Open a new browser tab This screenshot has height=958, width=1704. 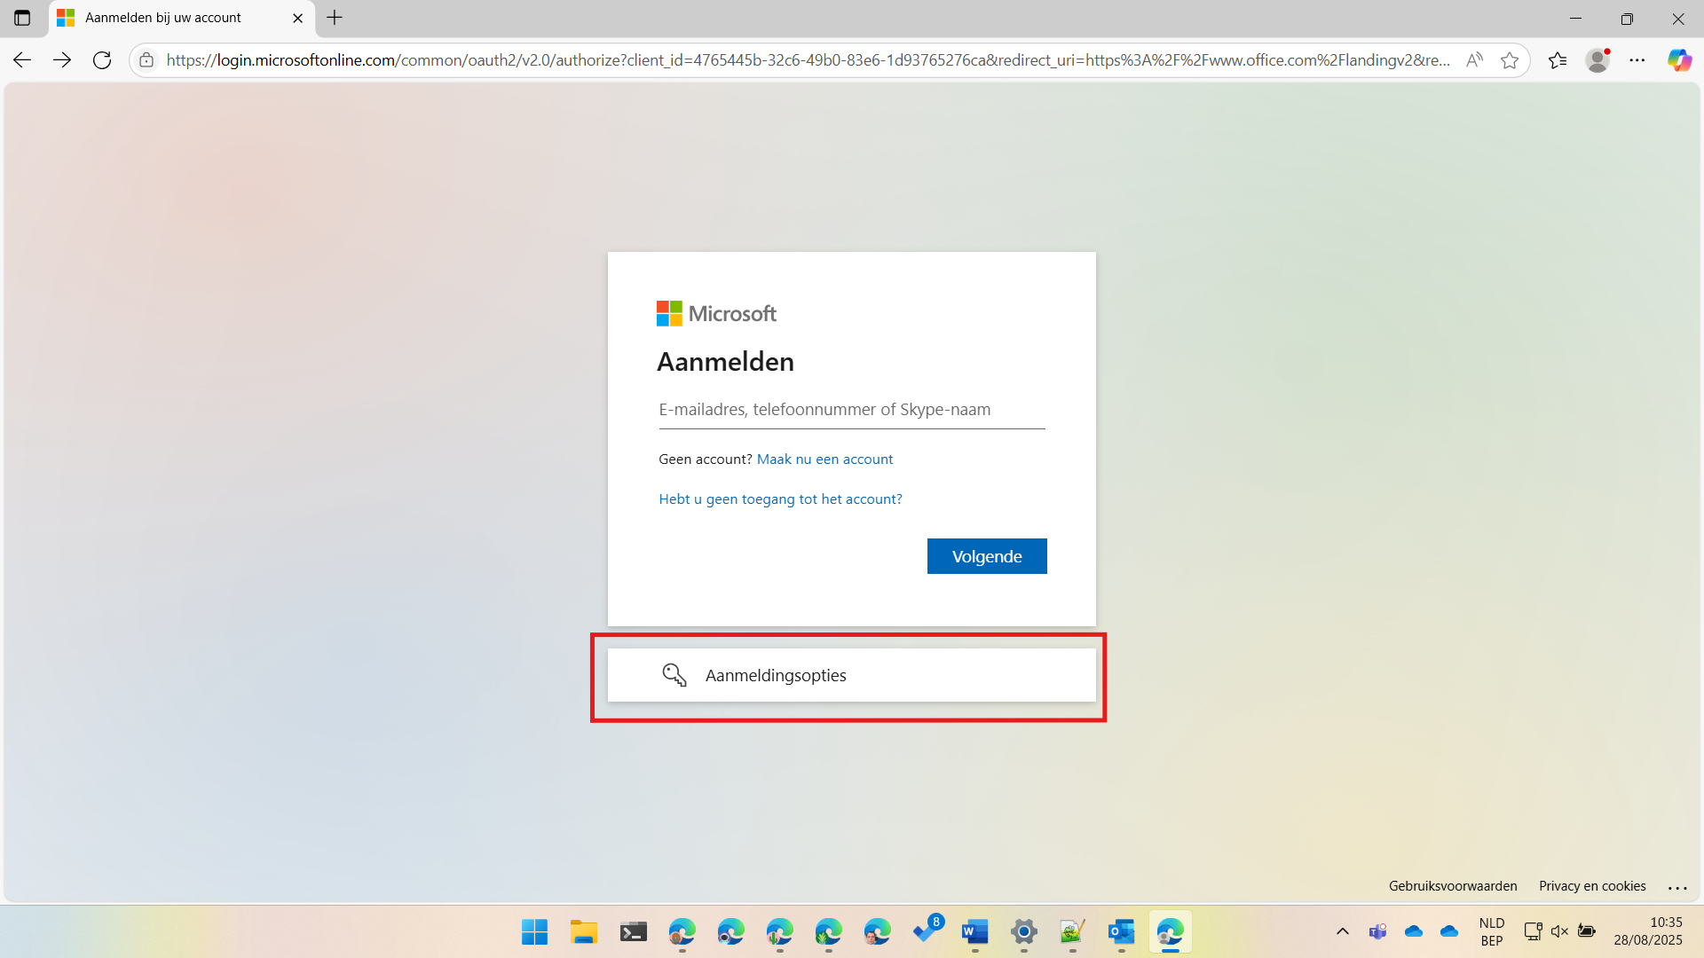335,18
